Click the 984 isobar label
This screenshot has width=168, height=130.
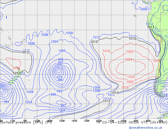(x=6, y=102)
